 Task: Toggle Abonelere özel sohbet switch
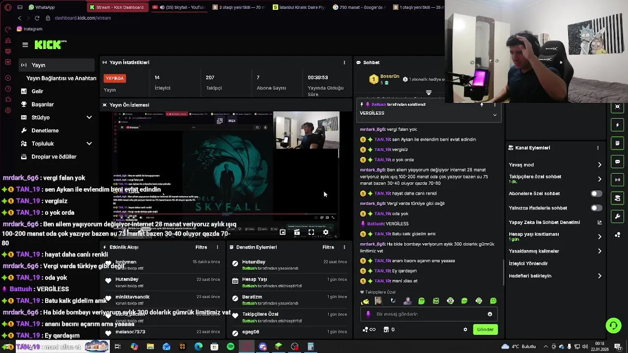pyautogui.click(x=596, y=194)
